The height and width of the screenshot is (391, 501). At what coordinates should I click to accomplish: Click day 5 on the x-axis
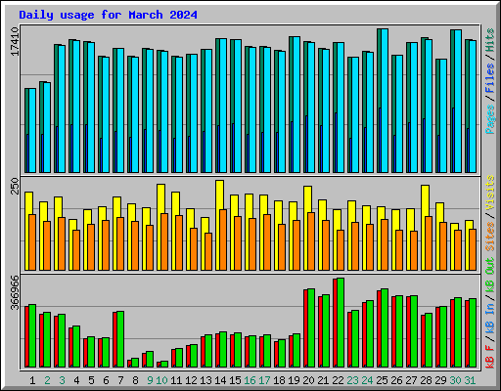tap(91, 380)
